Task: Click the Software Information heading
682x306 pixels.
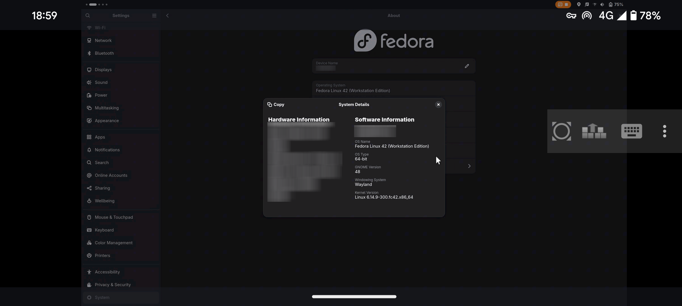Action: 384,120
